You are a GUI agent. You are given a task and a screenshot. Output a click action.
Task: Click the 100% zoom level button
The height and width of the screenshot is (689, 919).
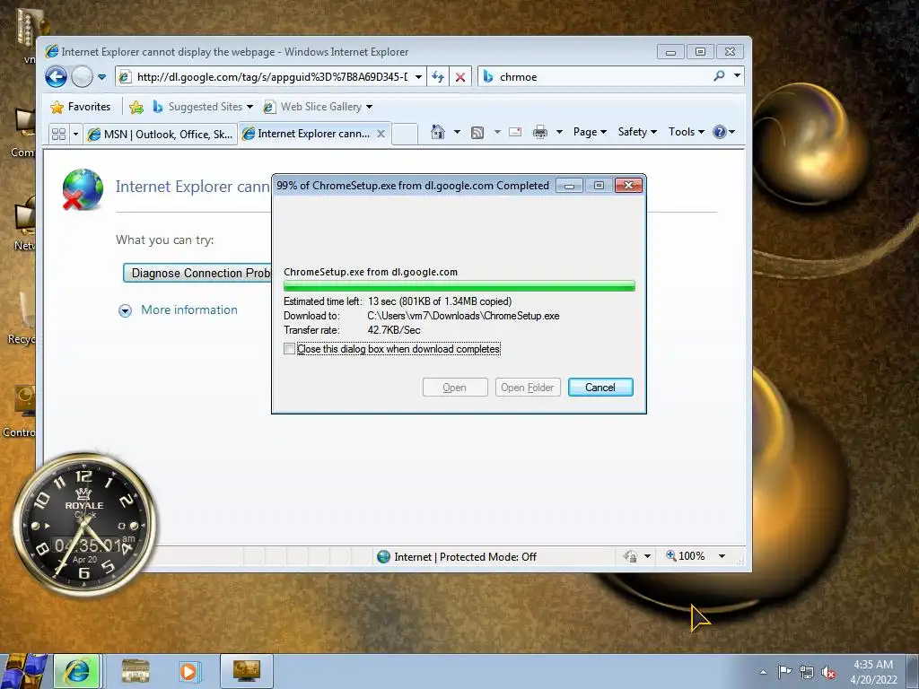685,556
